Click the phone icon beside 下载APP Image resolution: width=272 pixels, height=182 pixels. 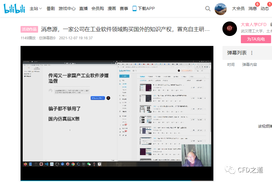pyautogui.click(x=134, y=8)
